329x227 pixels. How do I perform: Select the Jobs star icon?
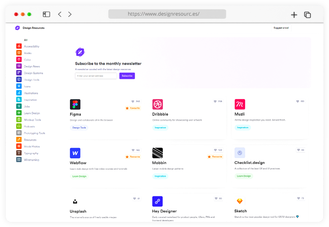pyautogui.click(x=19, y=106)
